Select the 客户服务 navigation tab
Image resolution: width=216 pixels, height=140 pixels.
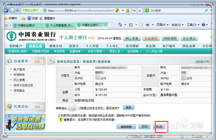169,46
